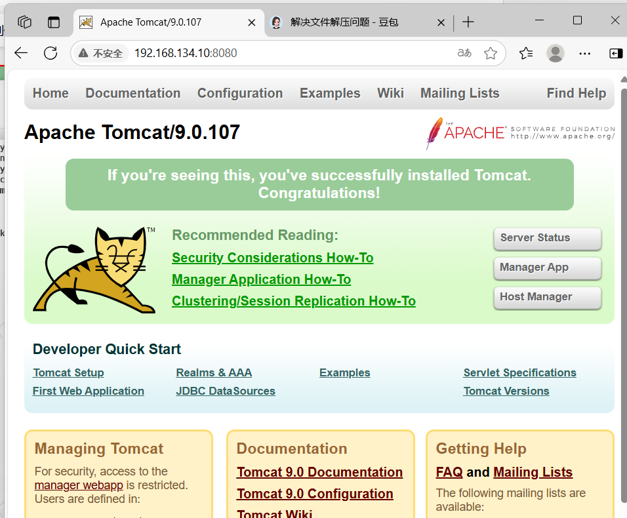Open Documentation in the top navigation bar

click(x=132, y=93)
